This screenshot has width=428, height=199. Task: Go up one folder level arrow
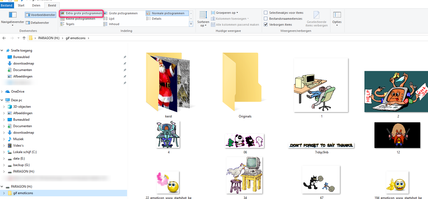[x=24, y=38]
